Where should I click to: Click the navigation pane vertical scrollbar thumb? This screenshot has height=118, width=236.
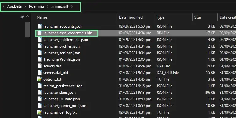pyautogui.click(x=28, y=30)
